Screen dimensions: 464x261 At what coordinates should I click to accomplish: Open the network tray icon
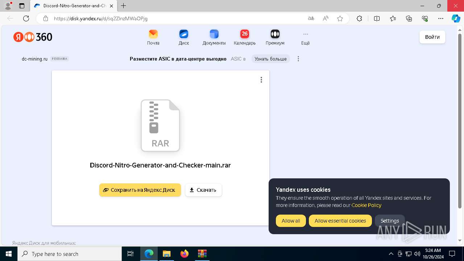point(409,254)
